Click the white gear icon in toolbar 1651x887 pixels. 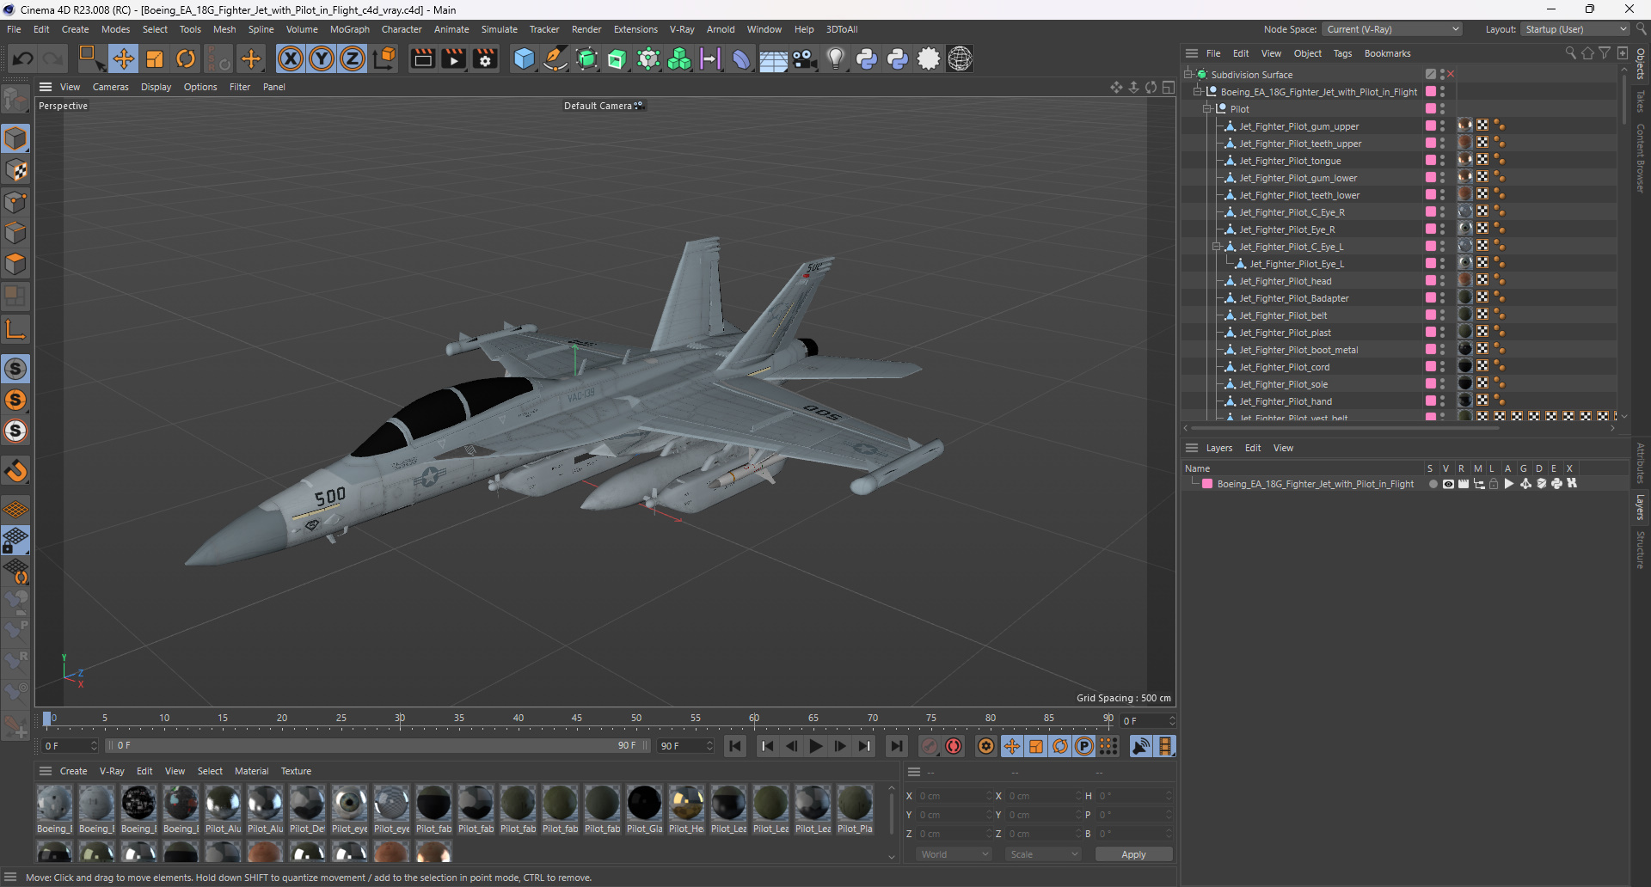929,58
